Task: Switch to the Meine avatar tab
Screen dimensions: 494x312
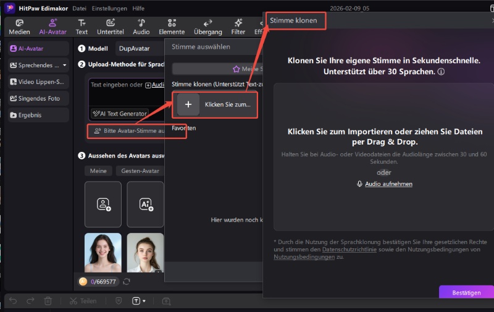Action: click(98, 171)
